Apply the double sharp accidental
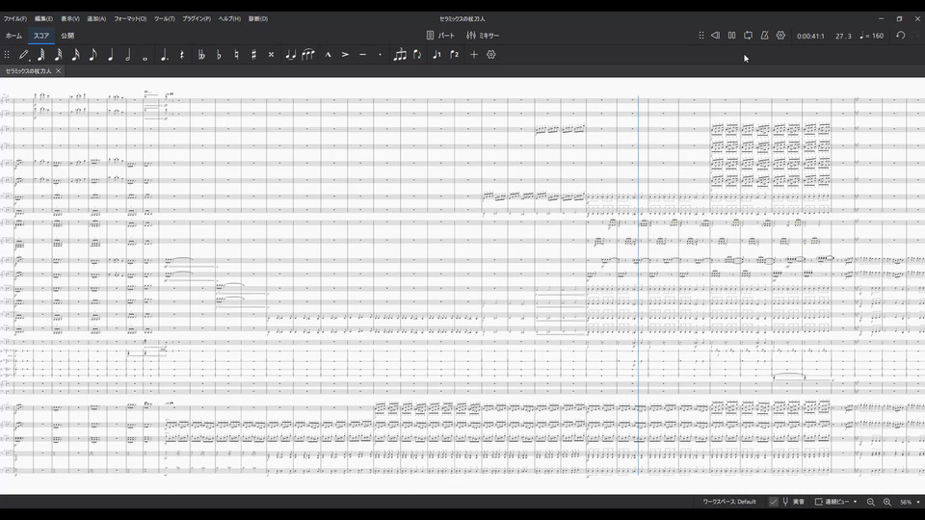The width and height of the screenshot is (925, 520). point(271,55)
